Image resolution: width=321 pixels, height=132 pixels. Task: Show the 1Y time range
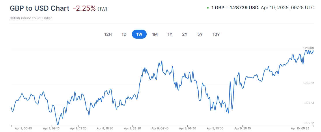170,34
